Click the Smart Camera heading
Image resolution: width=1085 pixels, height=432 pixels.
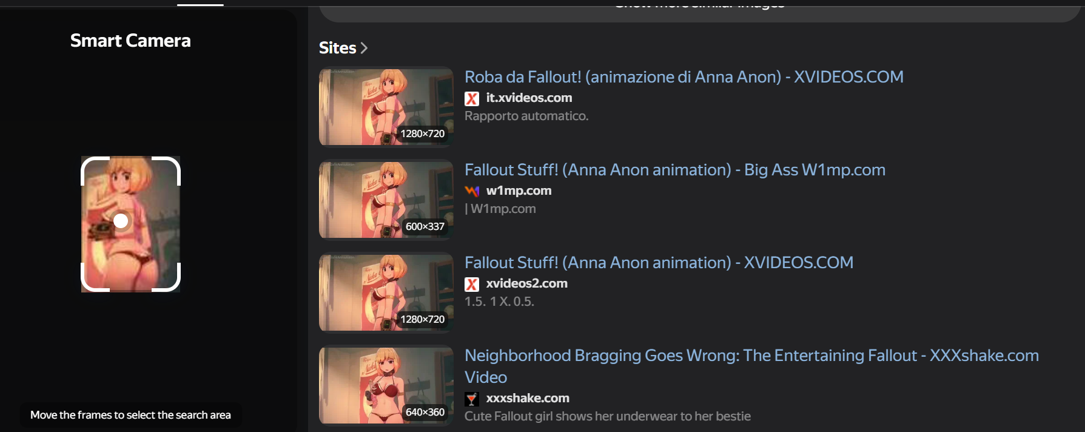coord(130,41)
